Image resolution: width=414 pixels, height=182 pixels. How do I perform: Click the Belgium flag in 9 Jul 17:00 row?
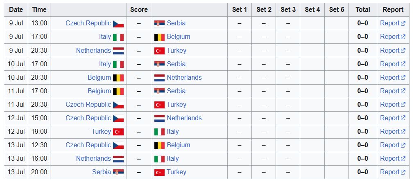click(x=159, y=37)
